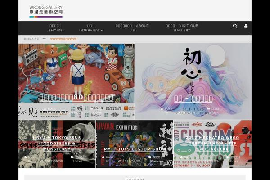
Task: Open the 80s toy collection post title
Action: click(76, 98)
